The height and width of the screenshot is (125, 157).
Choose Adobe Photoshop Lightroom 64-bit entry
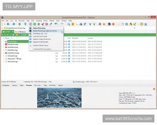(x=45, y=31)
